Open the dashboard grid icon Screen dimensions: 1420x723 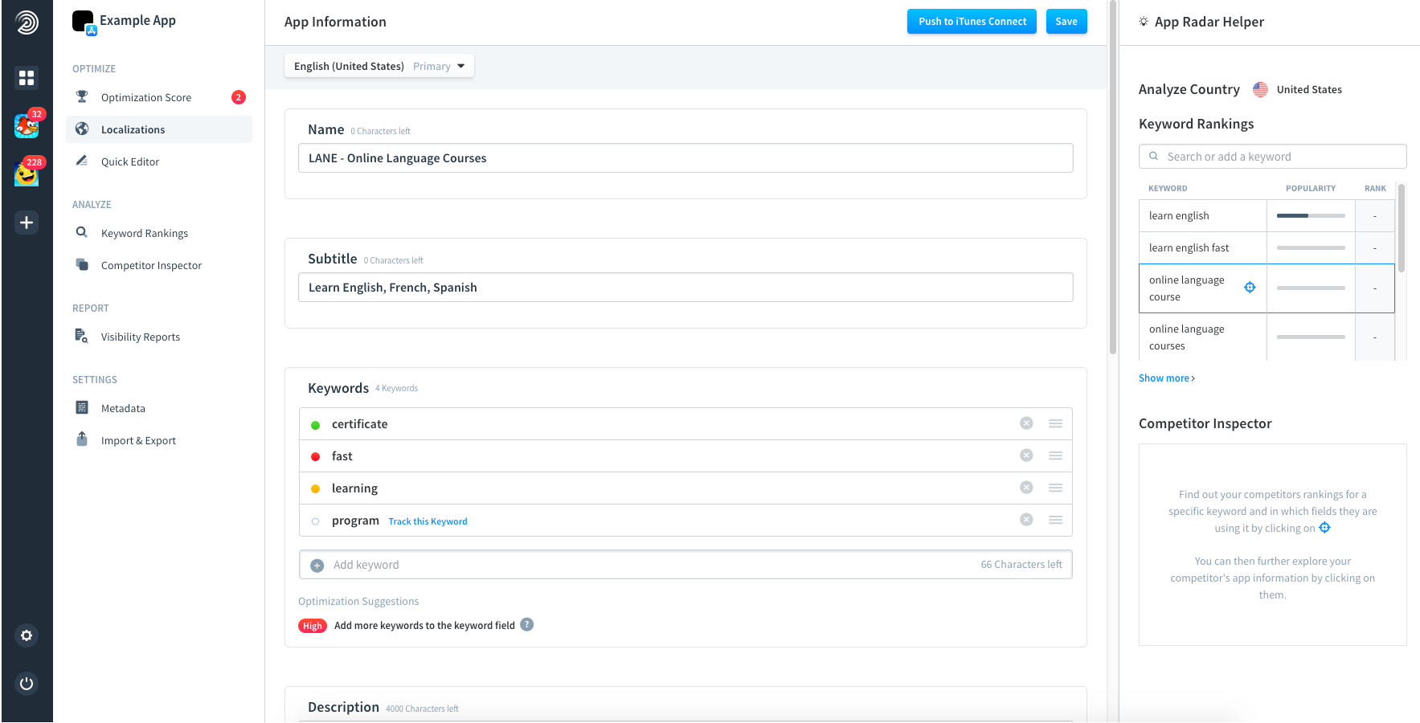click(x=27, y=77)
